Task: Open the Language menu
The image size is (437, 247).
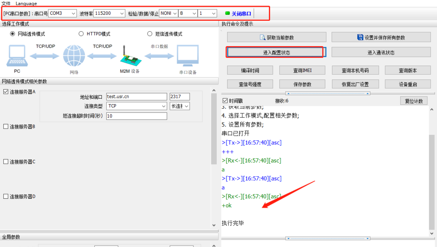Action: click(x=26, y=3)
